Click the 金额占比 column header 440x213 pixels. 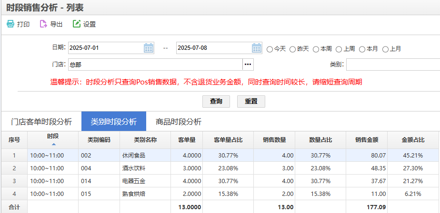(413, 140)
